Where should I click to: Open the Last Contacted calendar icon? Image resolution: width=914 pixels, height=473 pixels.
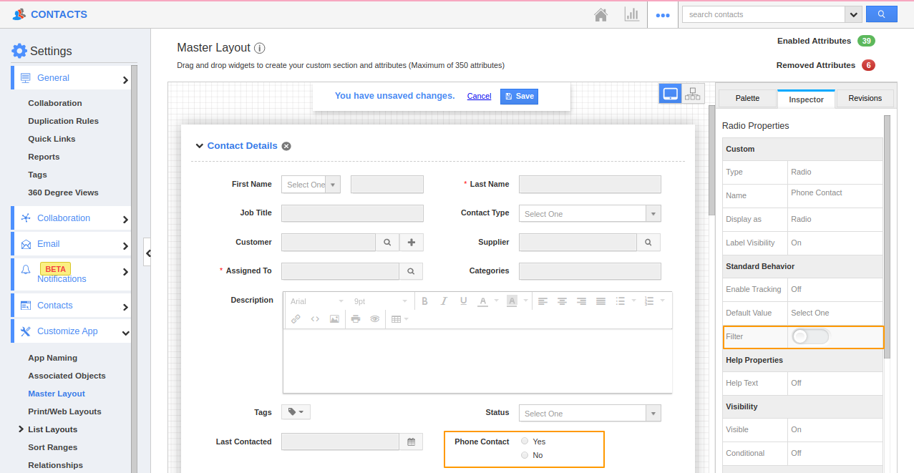pos(411,442)
